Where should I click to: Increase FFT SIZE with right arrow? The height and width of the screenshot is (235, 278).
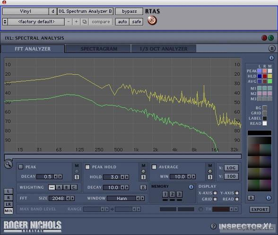pyautogui.click(x=72, y=198)
